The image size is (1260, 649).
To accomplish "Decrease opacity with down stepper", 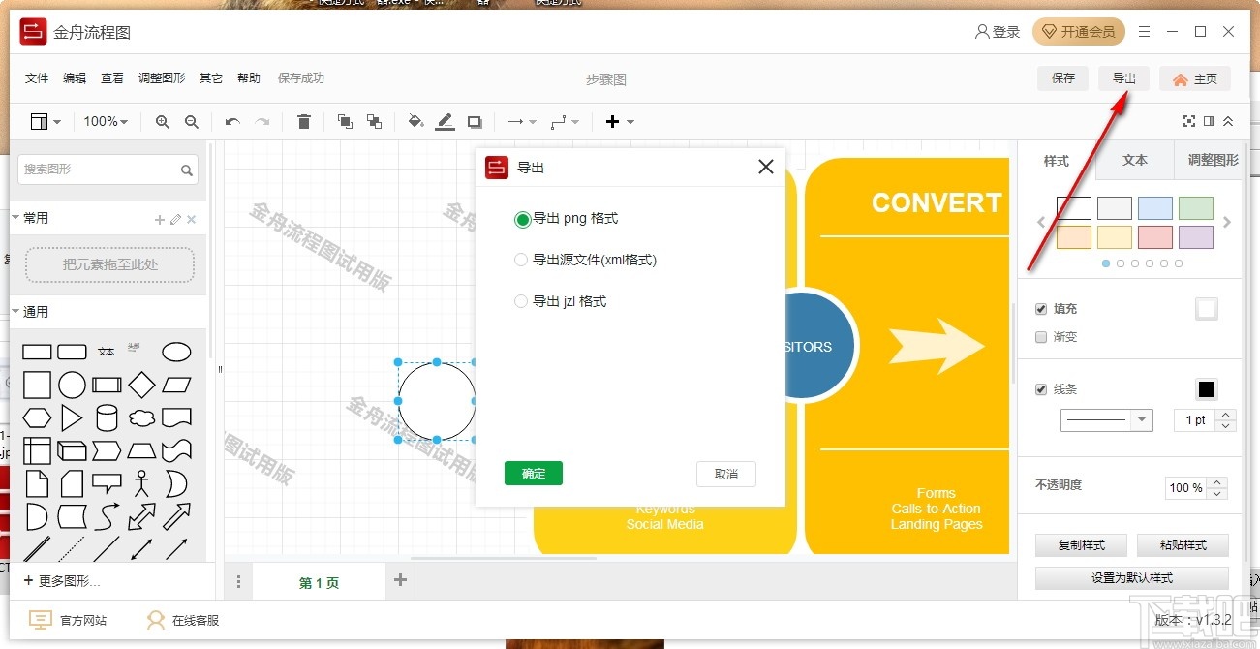I will click(x=1218, y=493).
